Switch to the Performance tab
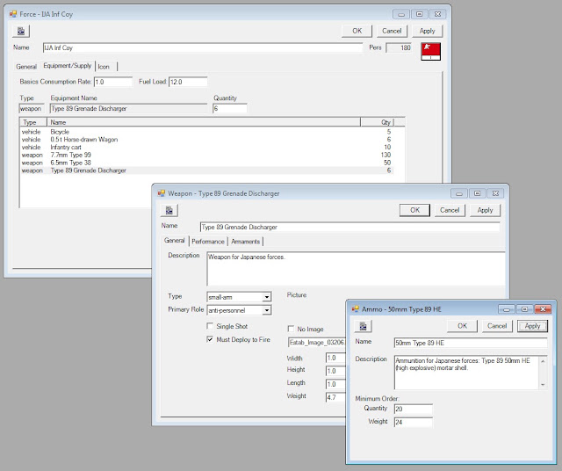Screen dimensions: 562x471 [x=208, y=242]
